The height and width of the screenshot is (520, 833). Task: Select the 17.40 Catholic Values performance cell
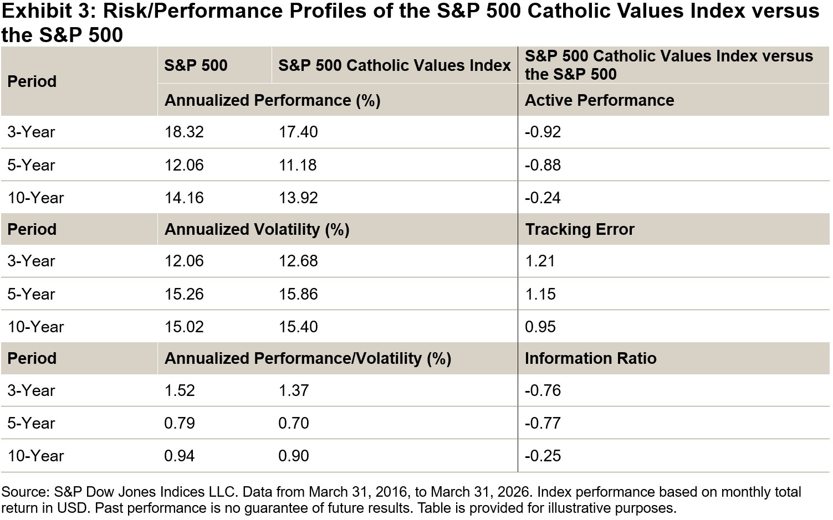(298, 132)
